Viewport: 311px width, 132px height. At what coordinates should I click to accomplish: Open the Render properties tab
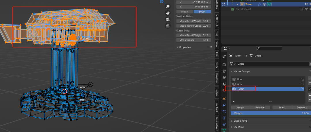pos(224,64)
